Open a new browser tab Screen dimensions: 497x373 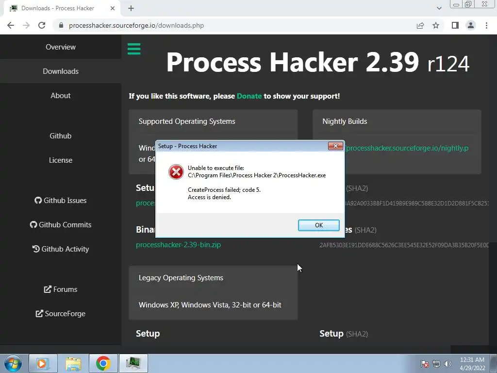pyautogui.click(x=131, y=8)
